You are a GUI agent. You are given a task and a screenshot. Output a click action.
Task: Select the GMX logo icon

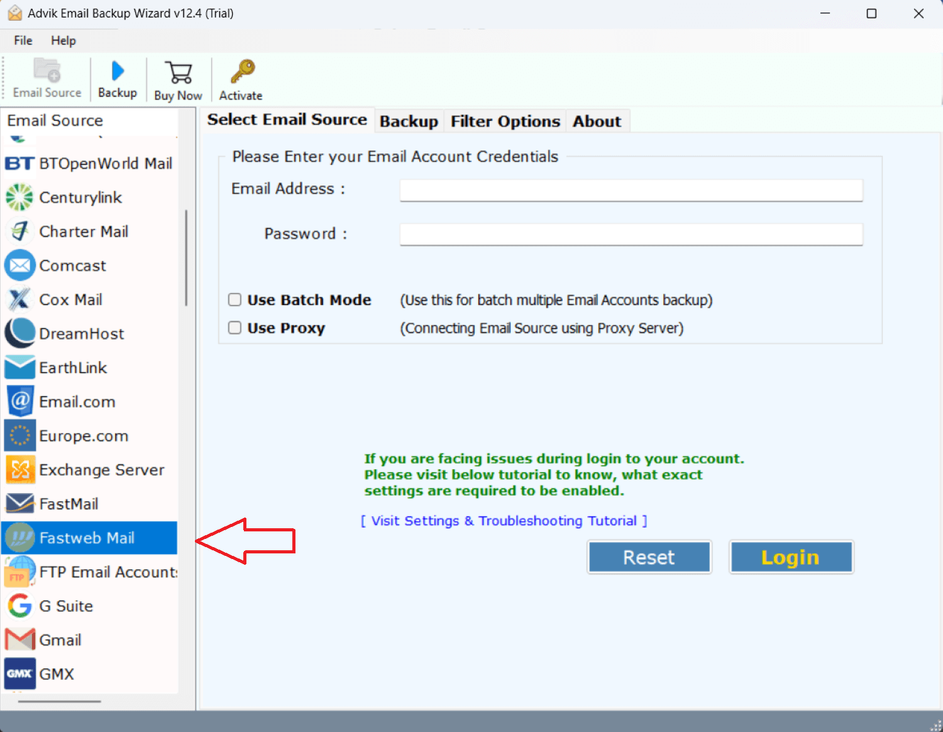click(x=19, y=674)
